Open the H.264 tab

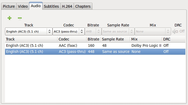point(67,6)
